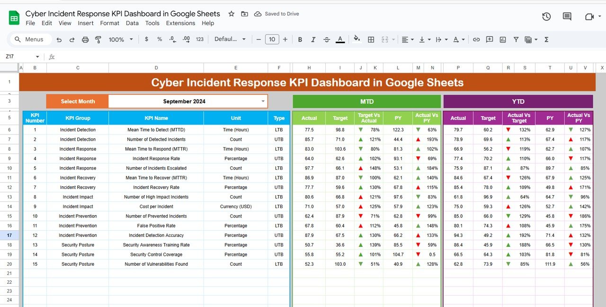
Task: Select column D header
Action: (156, 68)
